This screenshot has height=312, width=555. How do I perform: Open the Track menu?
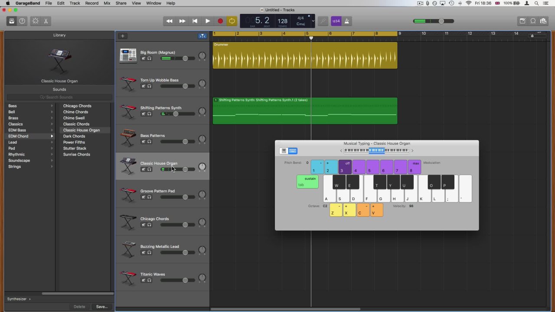click(x=75, y=3)
